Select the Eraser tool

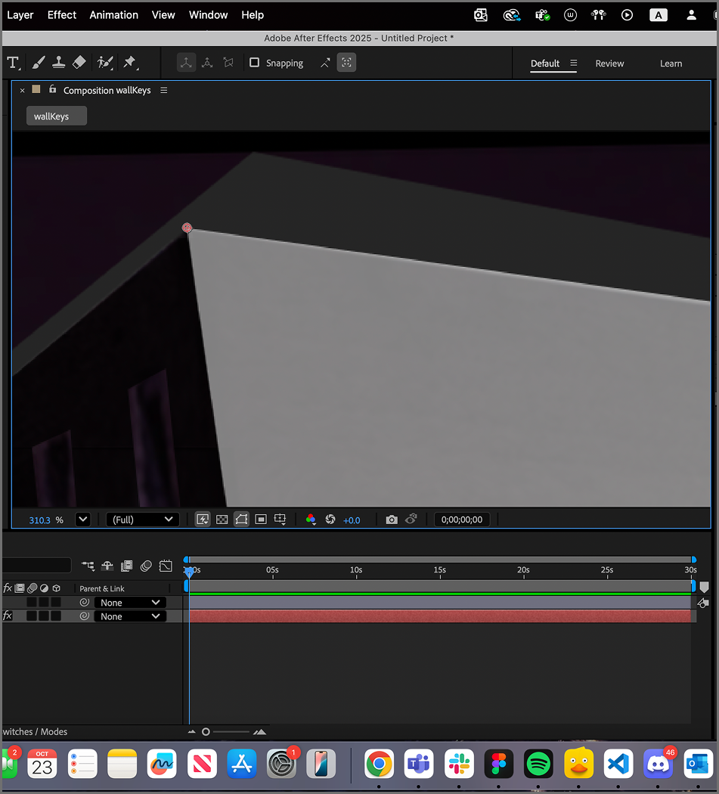79,62
